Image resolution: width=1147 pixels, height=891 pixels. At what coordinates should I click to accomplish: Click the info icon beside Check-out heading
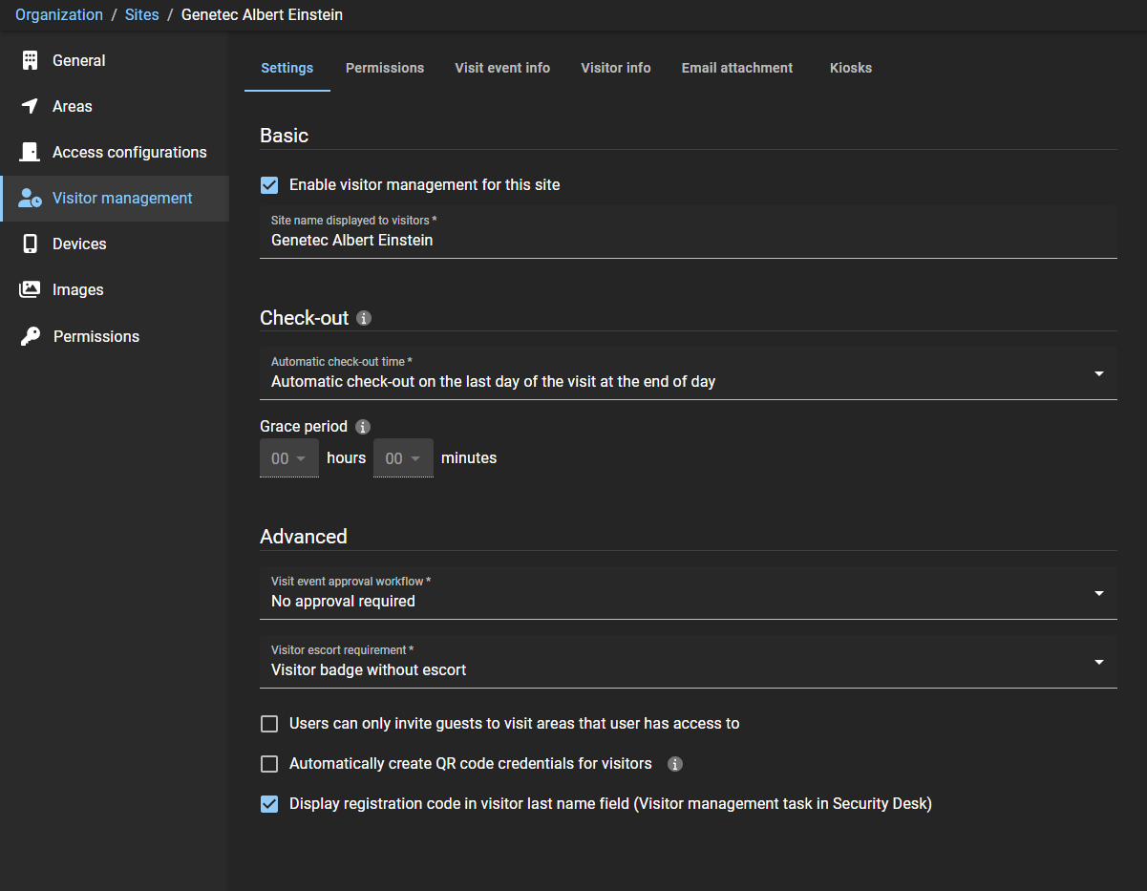click(x=364, y=318)
